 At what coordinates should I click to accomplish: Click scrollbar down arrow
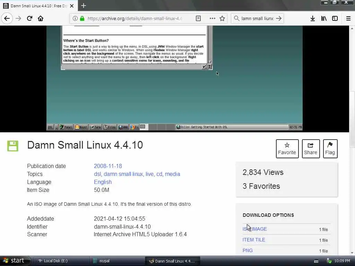click(x=352, y=253)
